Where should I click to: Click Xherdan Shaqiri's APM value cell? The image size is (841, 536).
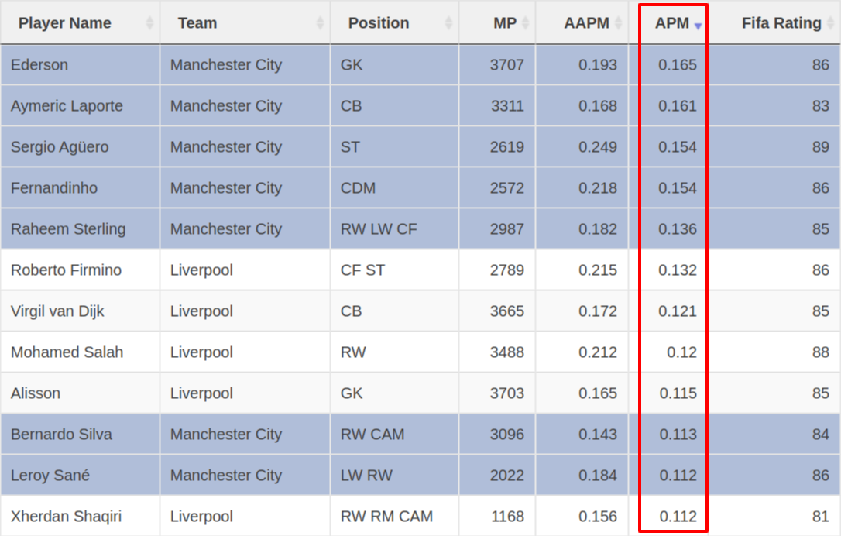click(678, 517)
